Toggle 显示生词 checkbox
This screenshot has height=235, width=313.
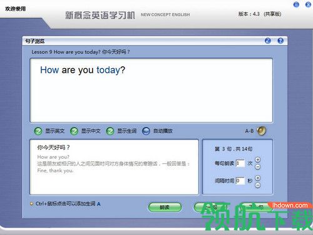pyautogui.click(x=110, y=131)
